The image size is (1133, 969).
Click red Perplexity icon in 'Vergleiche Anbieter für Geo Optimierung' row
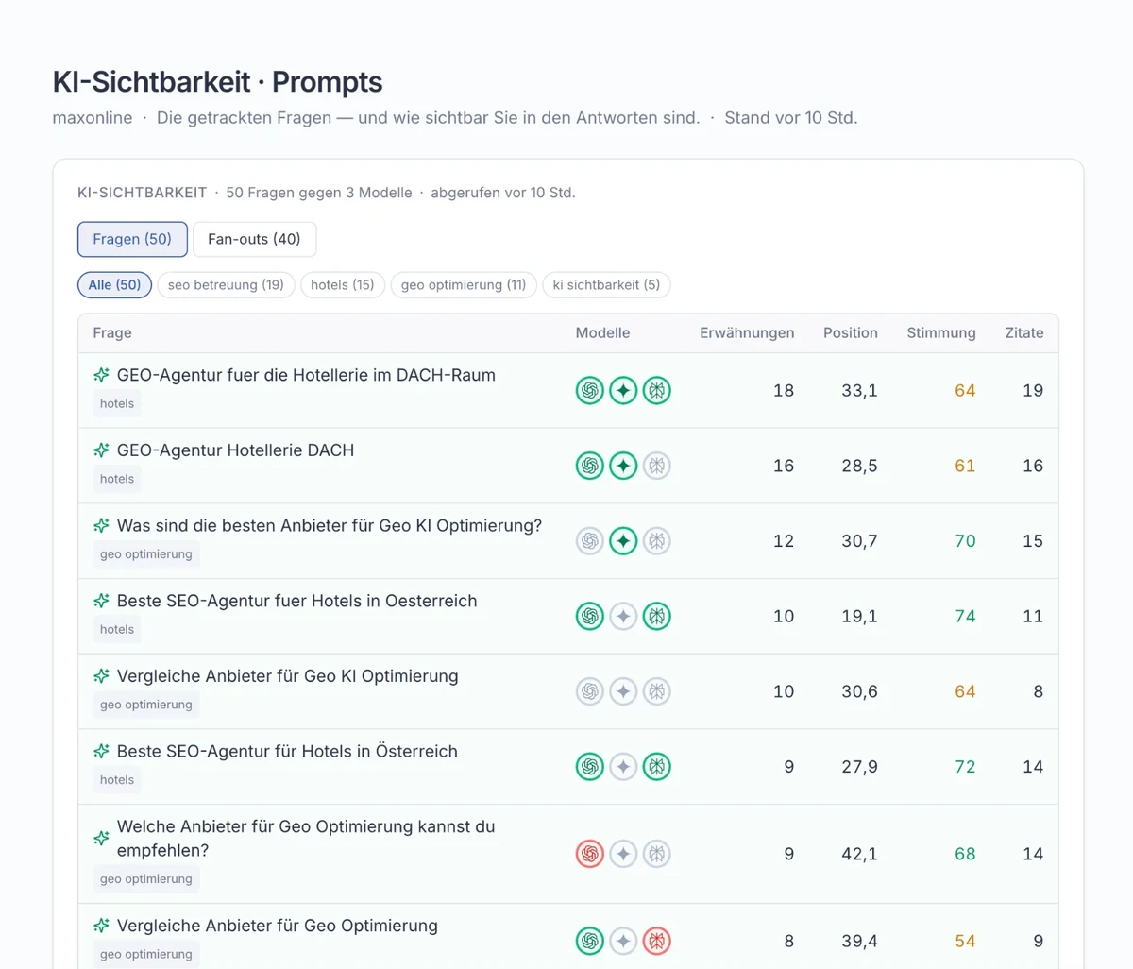coord(657,941)
